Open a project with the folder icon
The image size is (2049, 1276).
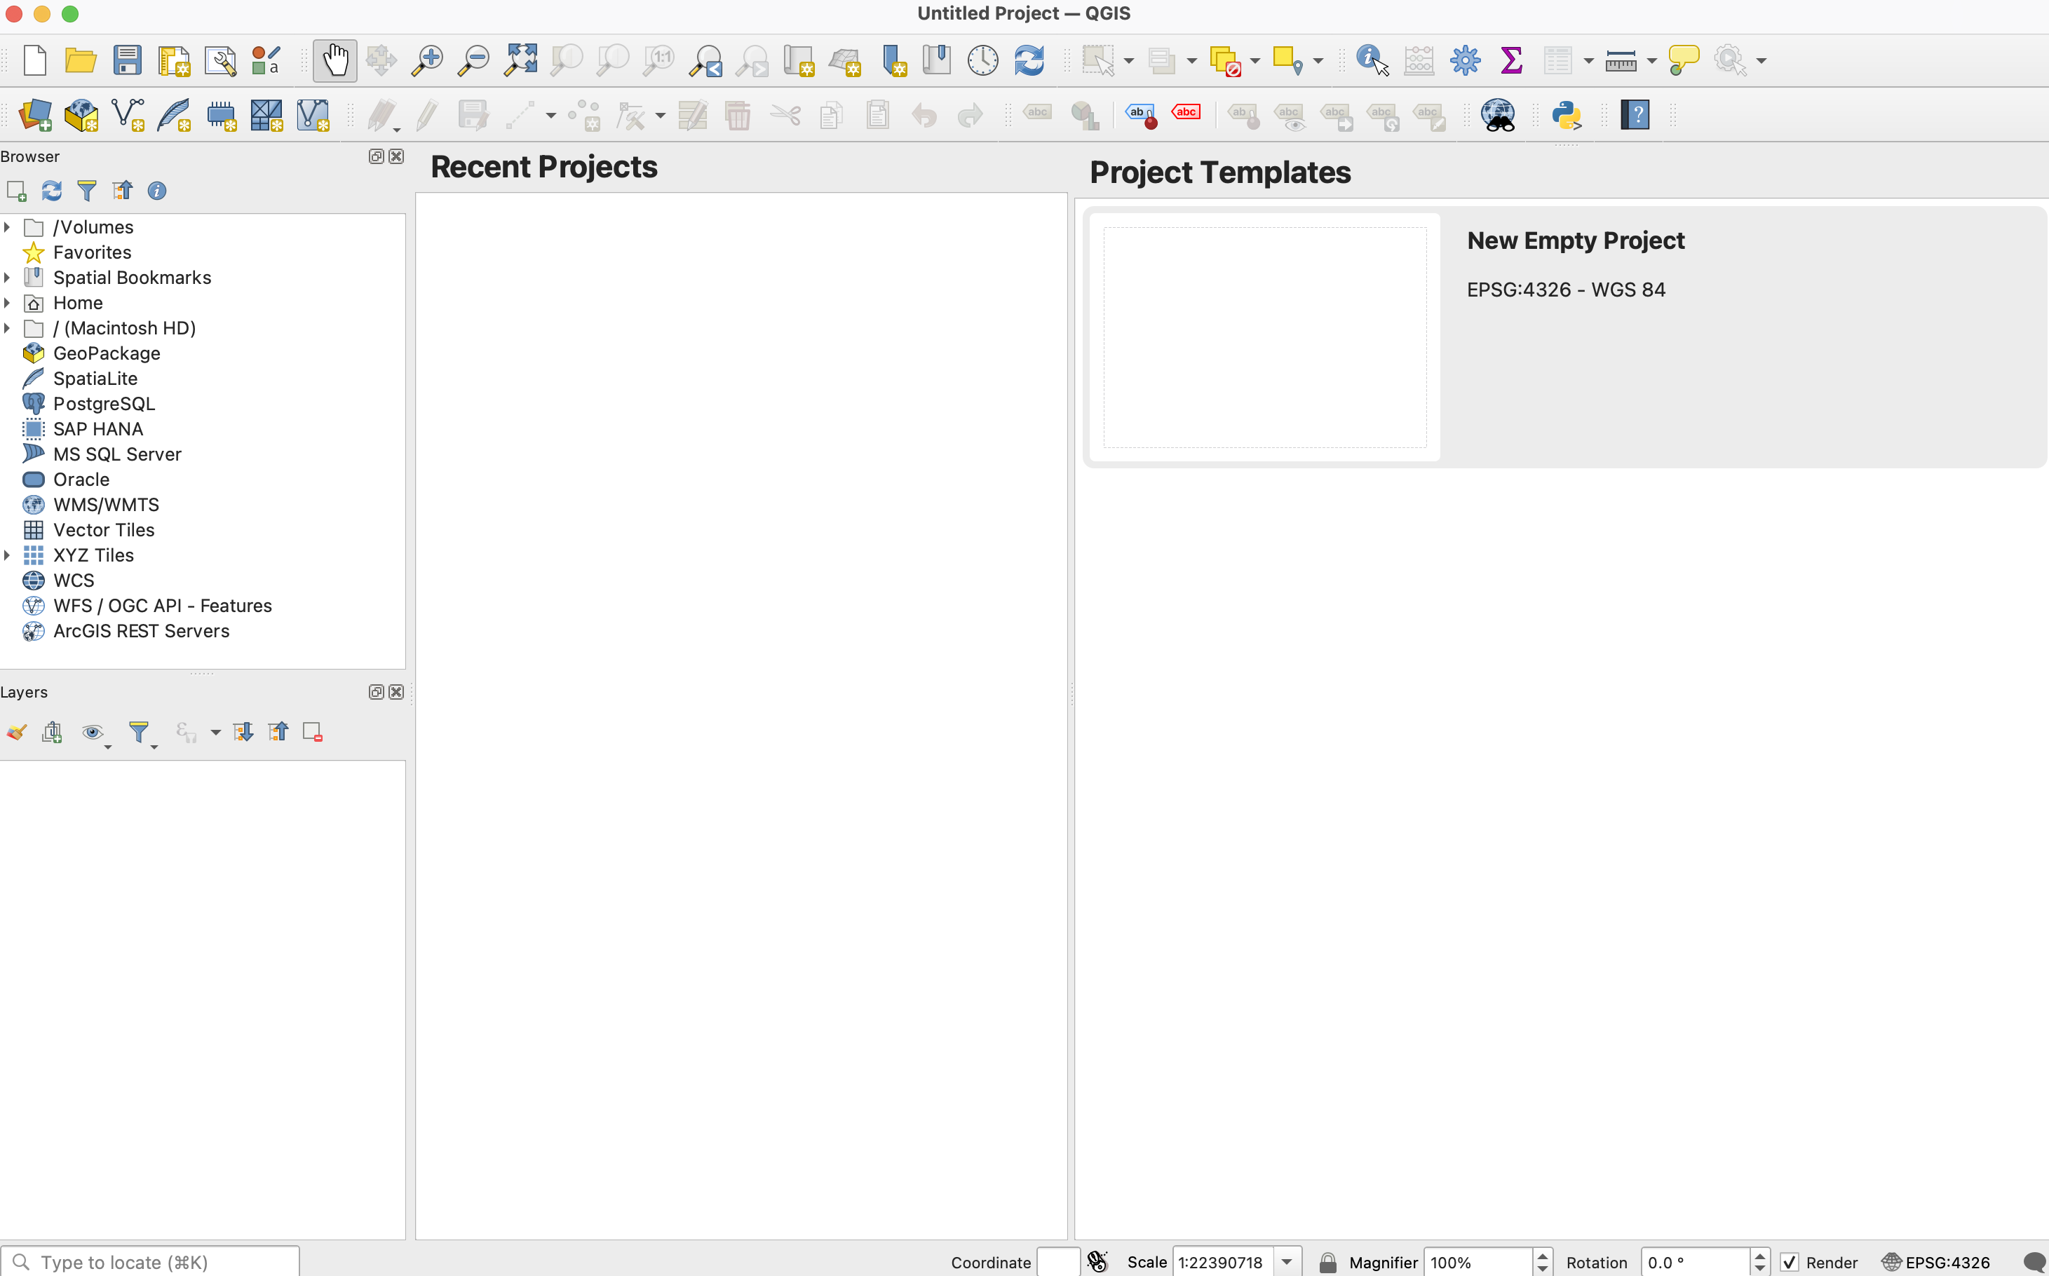click(x=80, y=61)
